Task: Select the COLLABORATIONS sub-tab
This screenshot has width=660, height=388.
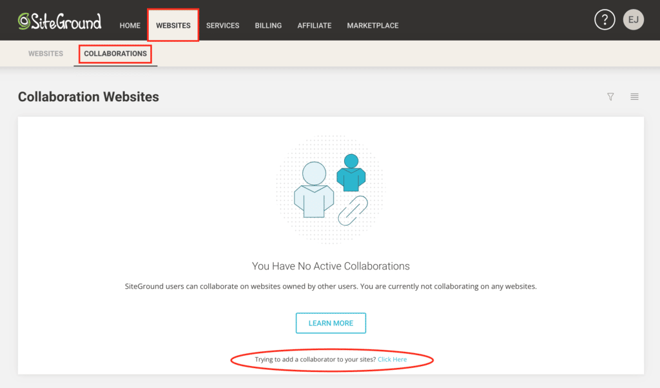Action: point(115,53)
